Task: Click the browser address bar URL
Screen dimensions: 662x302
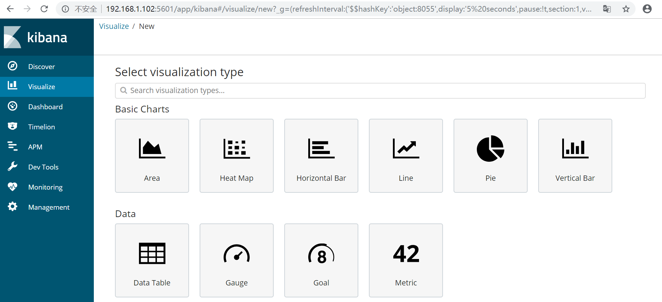Action: [x=348, y=9]
